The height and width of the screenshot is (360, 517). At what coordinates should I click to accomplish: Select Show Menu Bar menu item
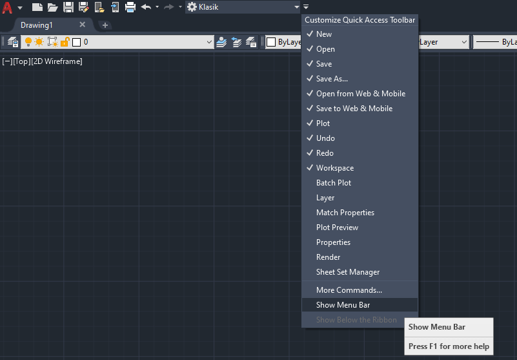[343, 305]
